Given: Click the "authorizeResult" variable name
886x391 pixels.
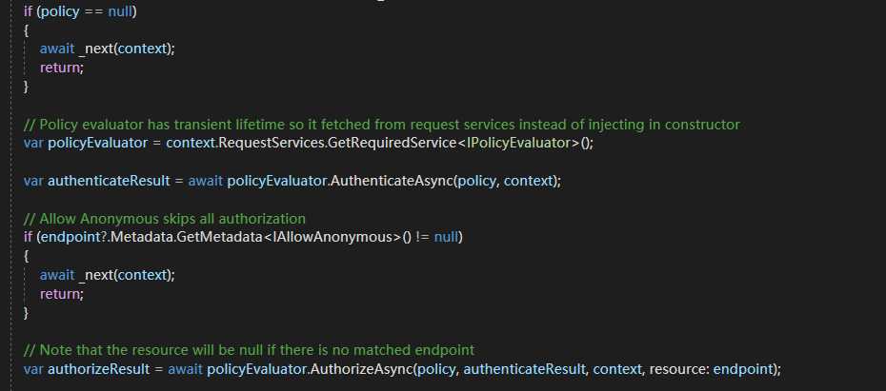Looking at the screenshot, I should pyautogui.click(x=99, y=369).
